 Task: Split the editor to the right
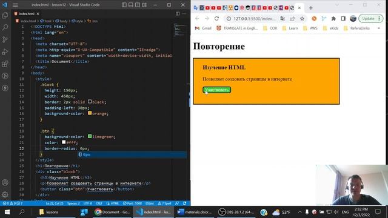(178, 14)
